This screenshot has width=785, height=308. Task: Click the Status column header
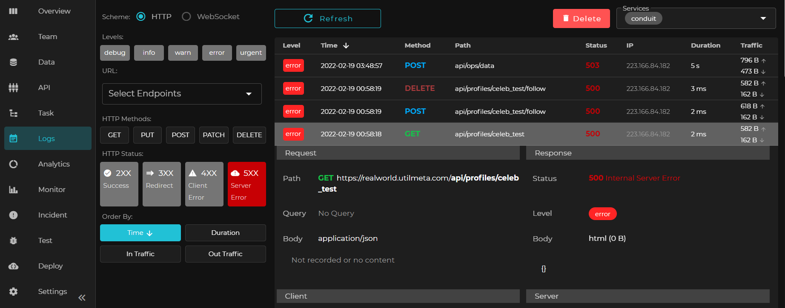(x=596, y=45)
